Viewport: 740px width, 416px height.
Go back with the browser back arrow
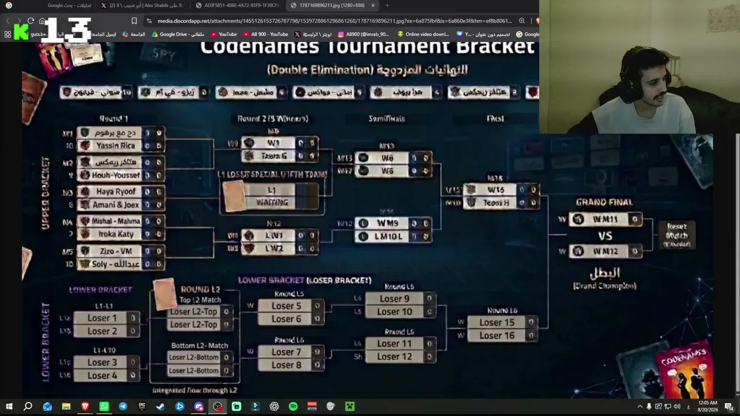pyautogui.click(x=8, y=21)
